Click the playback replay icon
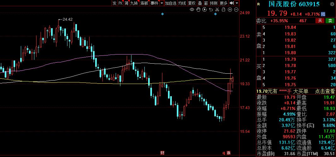The height and width of the screenshot is (157, 336). pyautogui.click(x=205, y=10)
